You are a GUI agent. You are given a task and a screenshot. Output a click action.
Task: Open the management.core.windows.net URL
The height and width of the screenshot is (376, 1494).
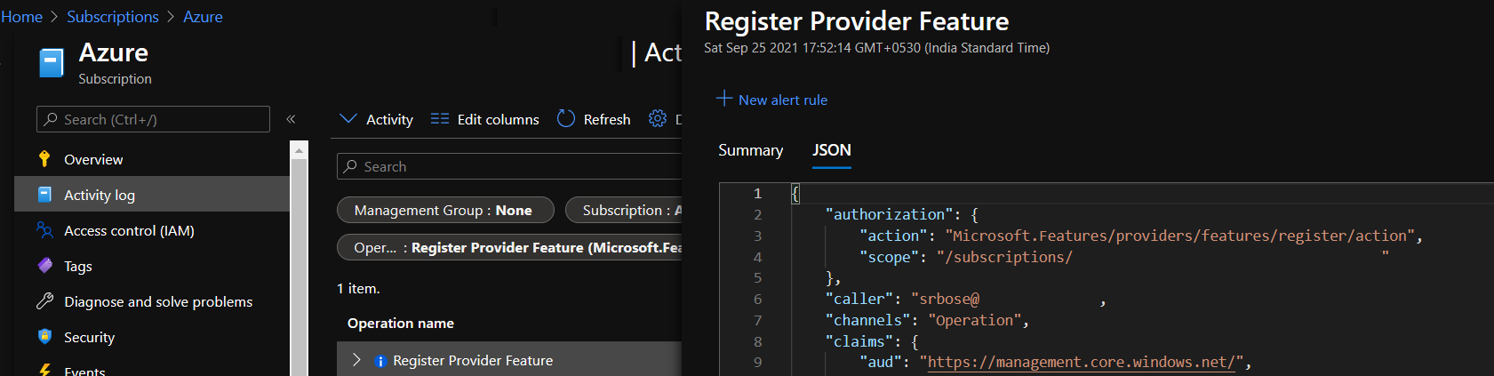click(1081, 363)
